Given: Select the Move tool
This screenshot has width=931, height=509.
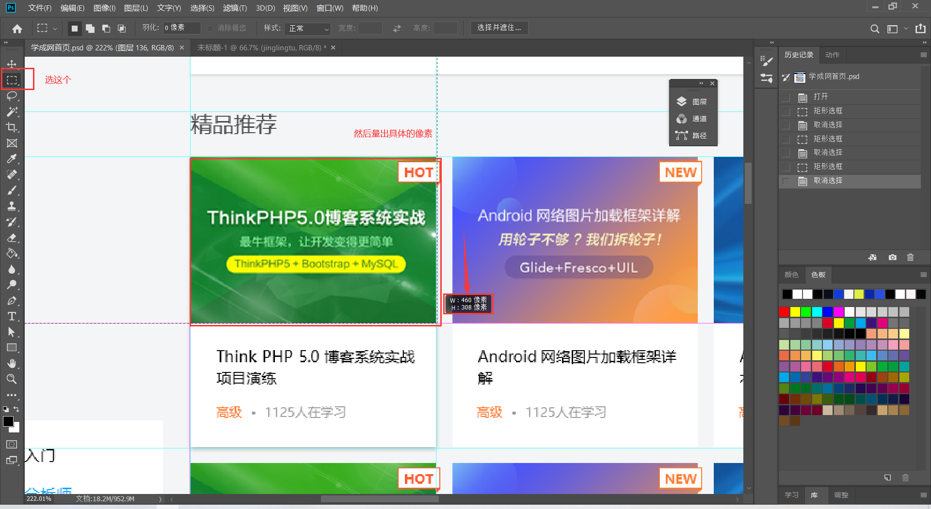Looking at the screenshot, I should pyautogui.click(x=12, y=64).
